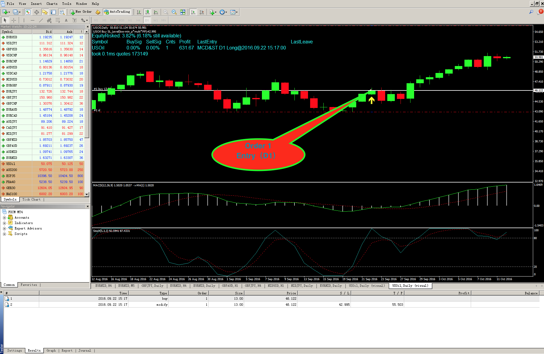Switch to the tester Report tab
The height and width of the screenshot is (354, 544).
coord(67,351)
